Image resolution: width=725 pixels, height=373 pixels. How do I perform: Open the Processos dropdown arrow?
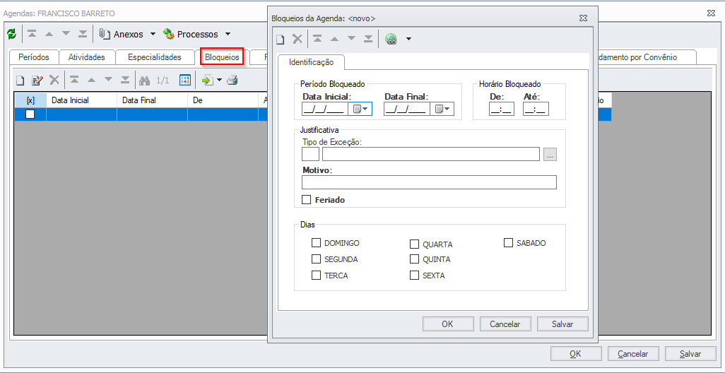point(228,34)
